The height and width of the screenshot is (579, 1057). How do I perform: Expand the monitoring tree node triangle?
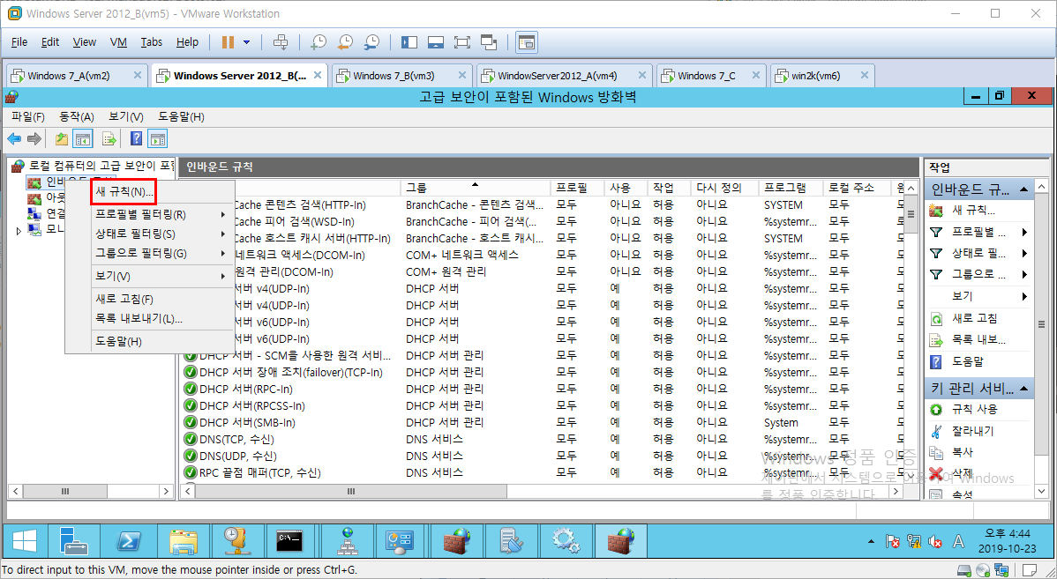click(19, 230)
